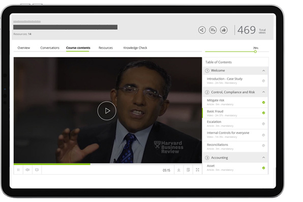Like the course with thumbs-up icon
The image size is (303, 202).
tap(224, 30)
